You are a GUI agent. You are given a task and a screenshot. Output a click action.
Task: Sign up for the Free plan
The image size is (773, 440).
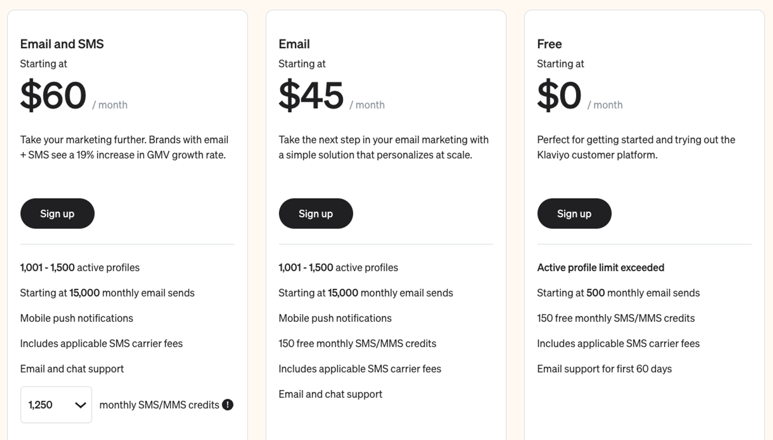(574, 214)
